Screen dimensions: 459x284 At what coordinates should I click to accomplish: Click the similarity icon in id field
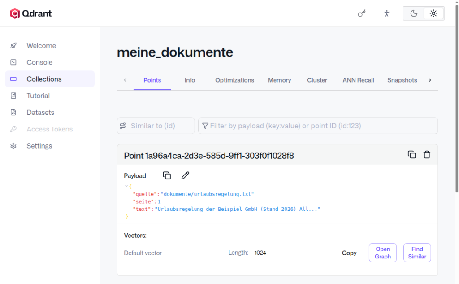(x=123, y=126)
